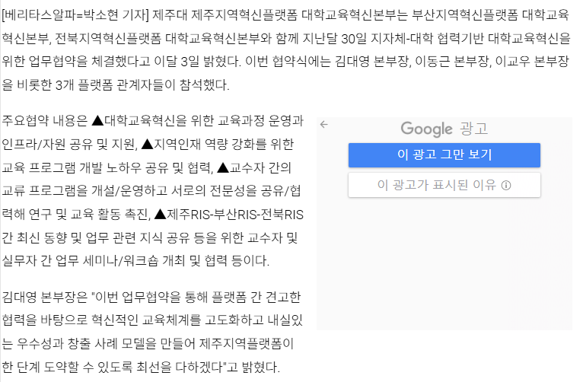
Task: Click the text 3개 플랫폼 관계자들이 참석했다
Action: tap(142, 85)
